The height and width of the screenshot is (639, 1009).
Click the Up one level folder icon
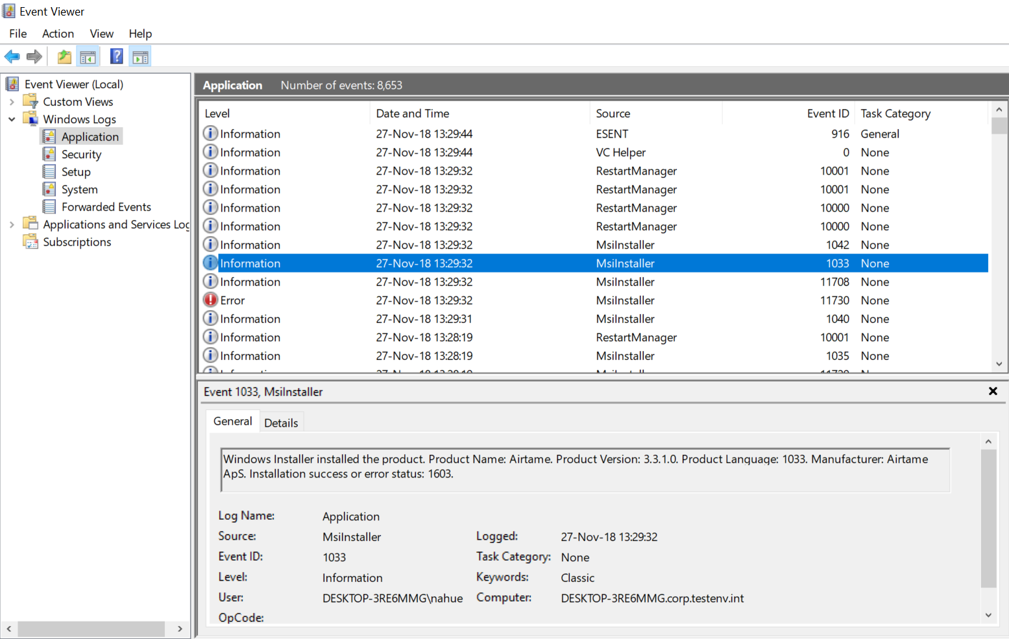click(x=64, y=57)
